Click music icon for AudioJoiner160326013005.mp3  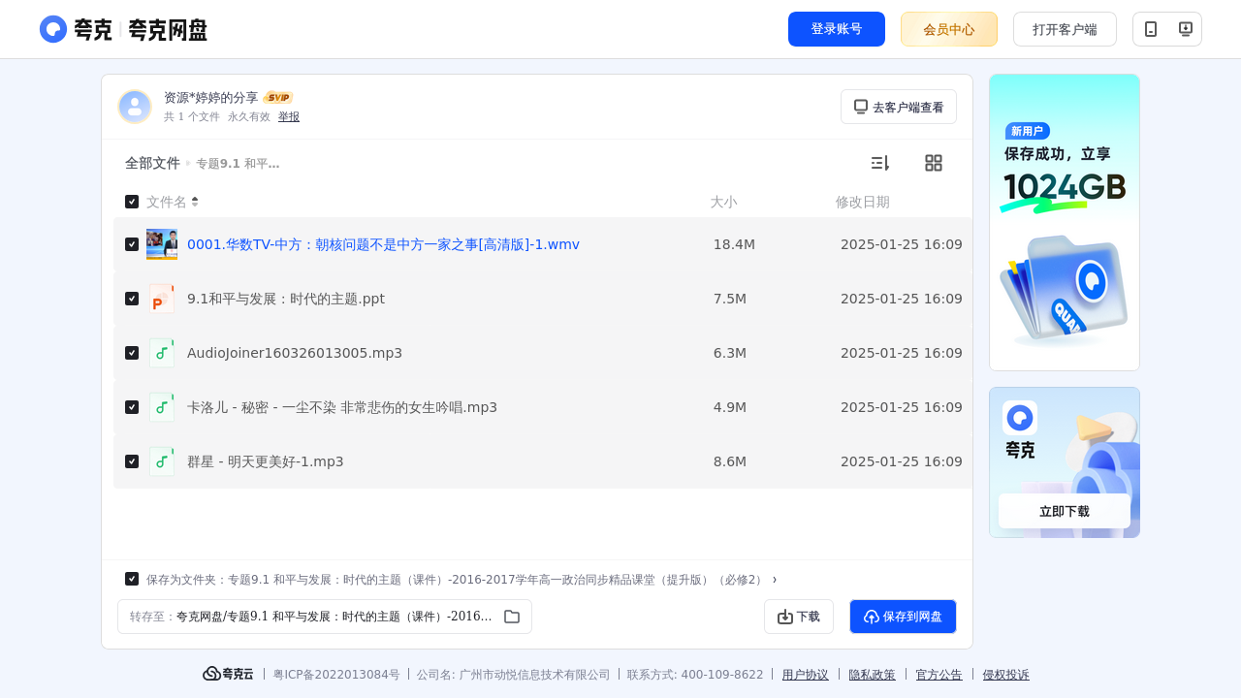[162, 353]
